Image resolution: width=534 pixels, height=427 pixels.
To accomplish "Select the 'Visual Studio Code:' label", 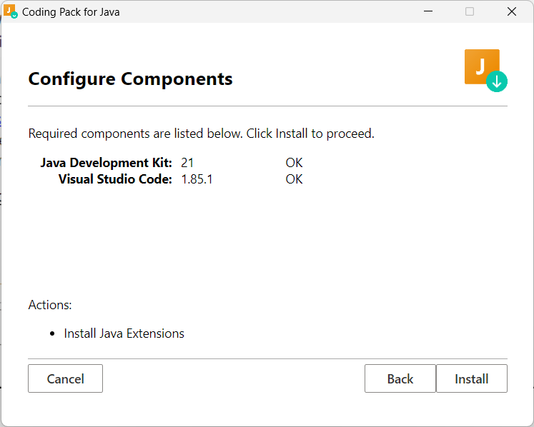I will pos(115,179).
